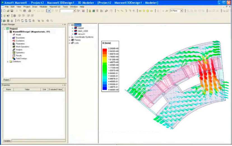The height and width of the screenshot is (146, 232).
Task: Switch to the Project tab
Action: tap(6, 80)
